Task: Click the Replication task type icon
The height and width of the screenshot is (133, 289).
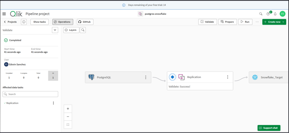Action: click(181, 77)
